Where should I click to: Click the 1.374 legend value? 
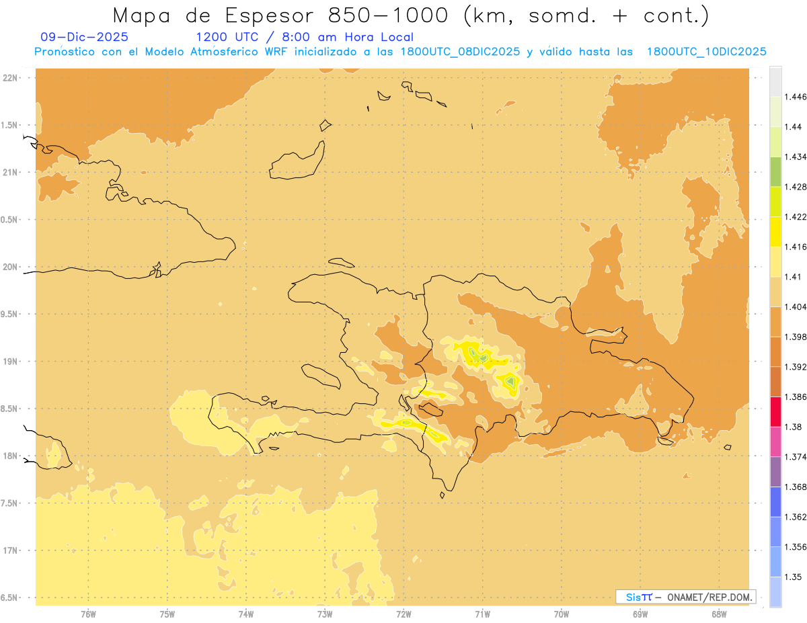coord(796,457)
